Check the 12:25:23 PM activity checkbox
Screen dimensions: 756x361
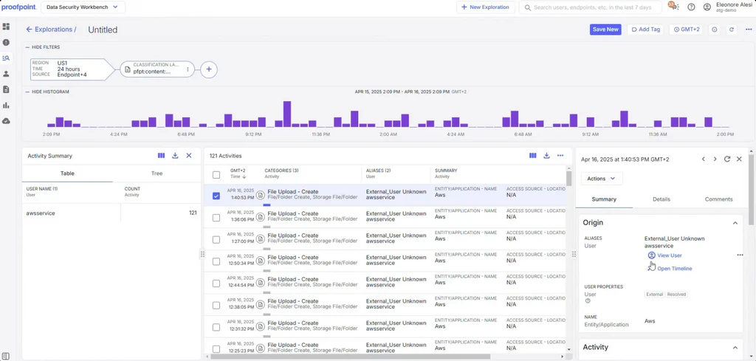(x=216, y=349)
